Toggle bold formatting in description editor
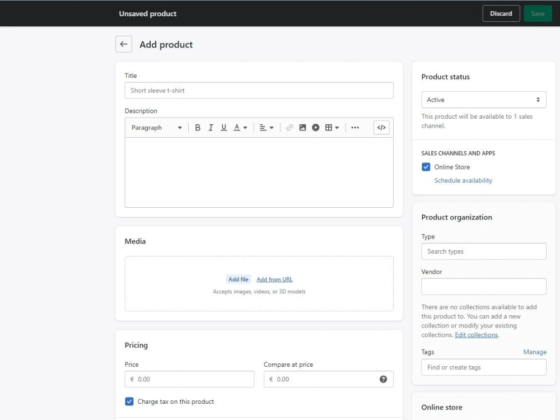The width and height of the screenshot is (560, 420). coord(198,128)
